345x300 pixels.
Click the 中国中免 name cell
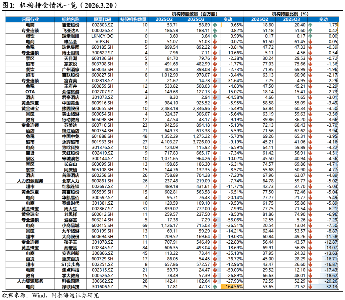coord(71,137)
